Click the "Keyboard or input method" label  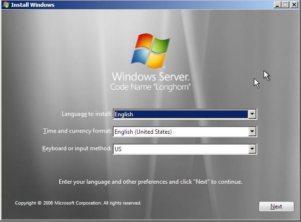pos(77,148)
